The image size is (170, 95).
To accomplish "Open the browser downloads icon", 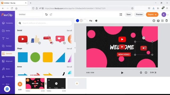I will pyautogui.click(x=154, y=8).
